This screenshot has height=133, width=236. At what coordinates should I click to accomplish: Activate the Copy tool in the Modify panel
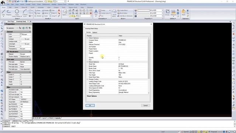pos(37,13)
